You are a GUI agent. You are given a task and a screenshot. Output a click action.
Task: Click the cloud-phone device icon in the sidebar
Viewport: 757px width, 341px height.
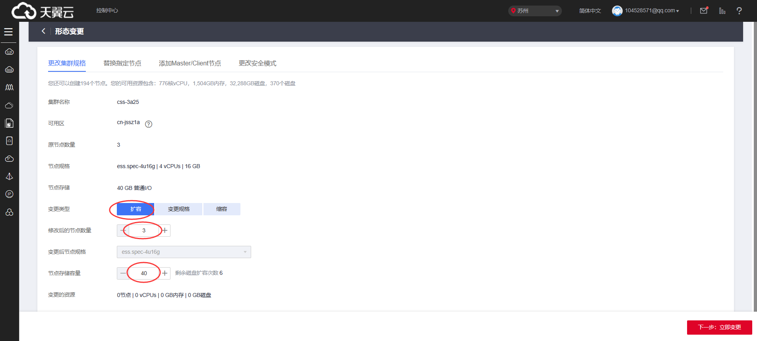click(9, 141)
